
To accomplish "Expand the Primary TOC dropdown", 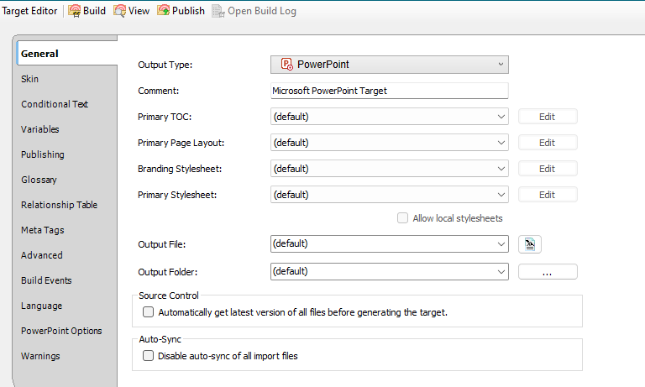I will 501,117.
